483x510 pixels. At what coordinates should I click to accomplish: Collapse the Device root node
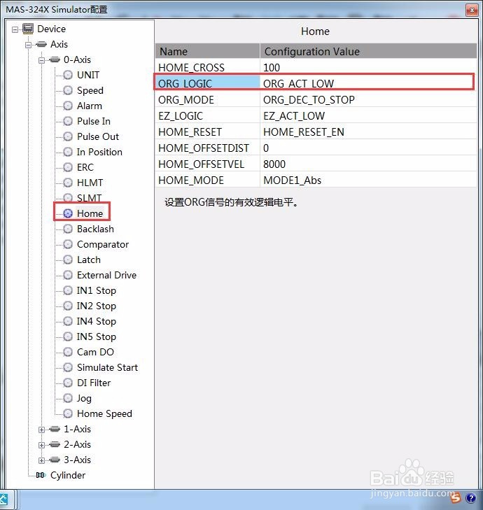pos(15,29)
